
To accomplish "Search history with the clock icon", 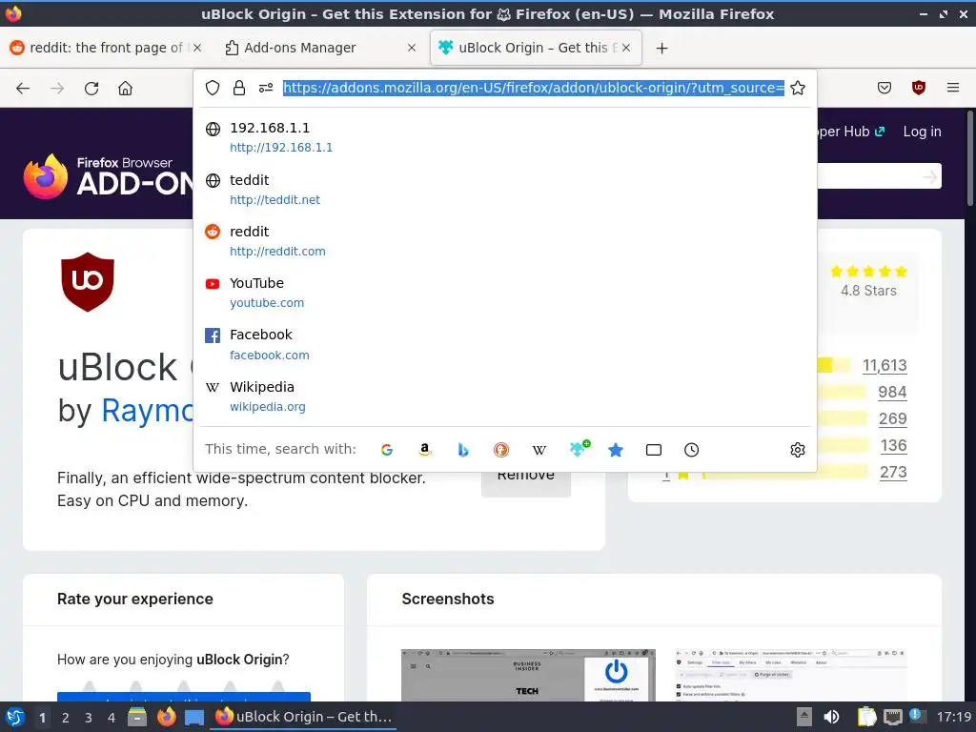I will pyautogui.click(x=692, y=450).
